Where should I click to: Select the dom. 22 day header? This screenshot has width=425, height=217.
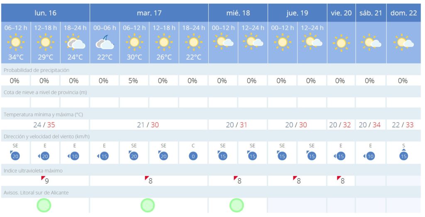pyautogui.click(x=403, y=13)
